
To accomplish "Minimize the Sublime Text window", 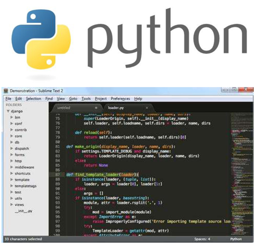I will click(x=225, y=90).
